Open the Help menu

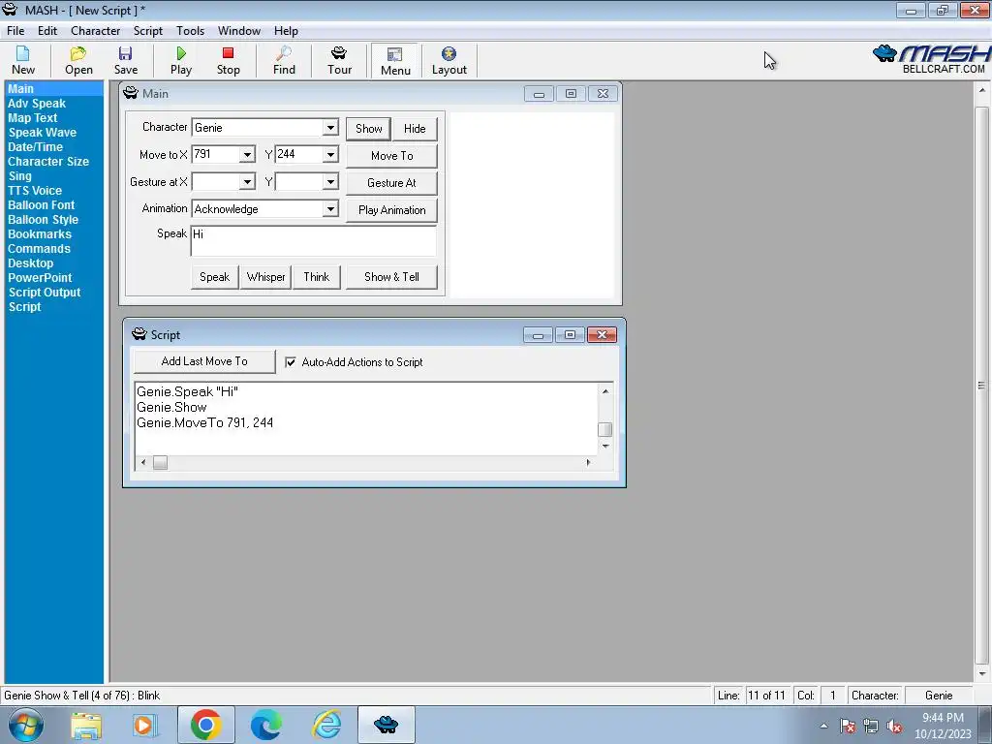[286, 30]
